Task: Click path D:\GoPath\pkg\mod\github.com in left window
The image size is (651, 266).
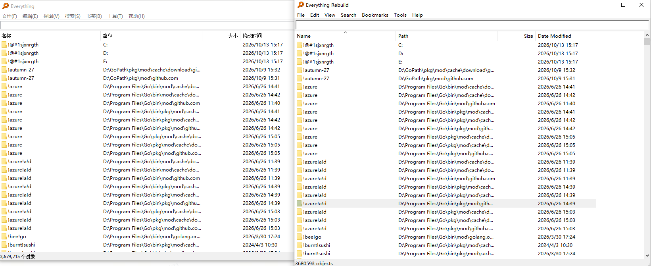Action: point(141,78)
